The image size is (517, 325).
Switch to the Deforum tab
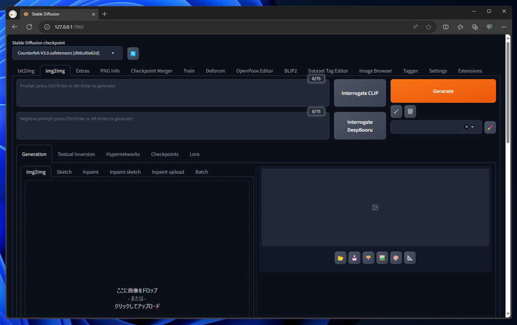215,71
